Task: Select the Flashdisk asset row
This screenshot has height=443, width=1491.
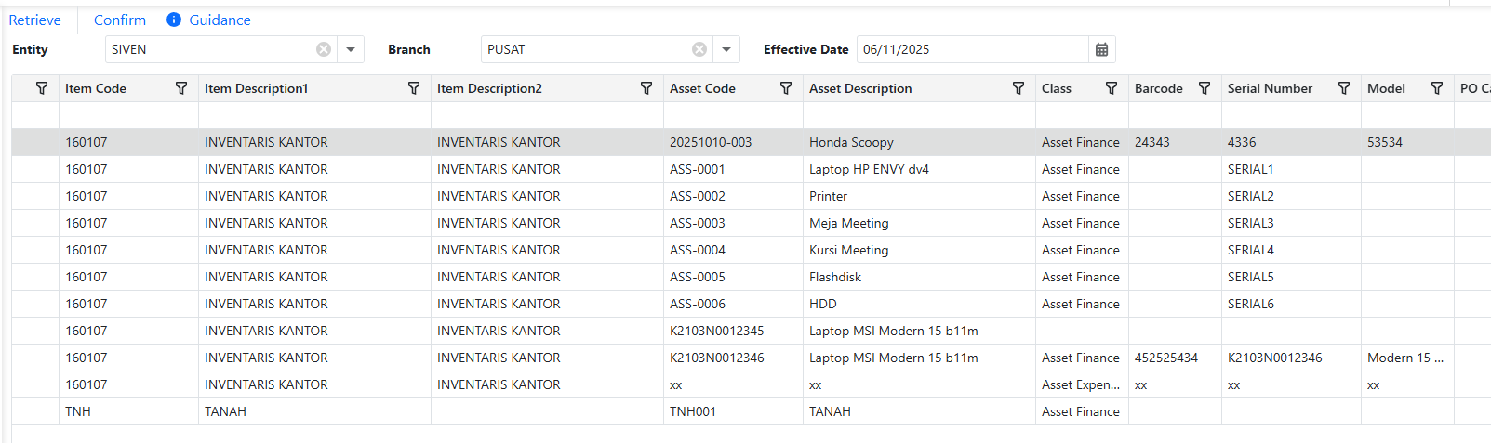Action: pos(752,277)
